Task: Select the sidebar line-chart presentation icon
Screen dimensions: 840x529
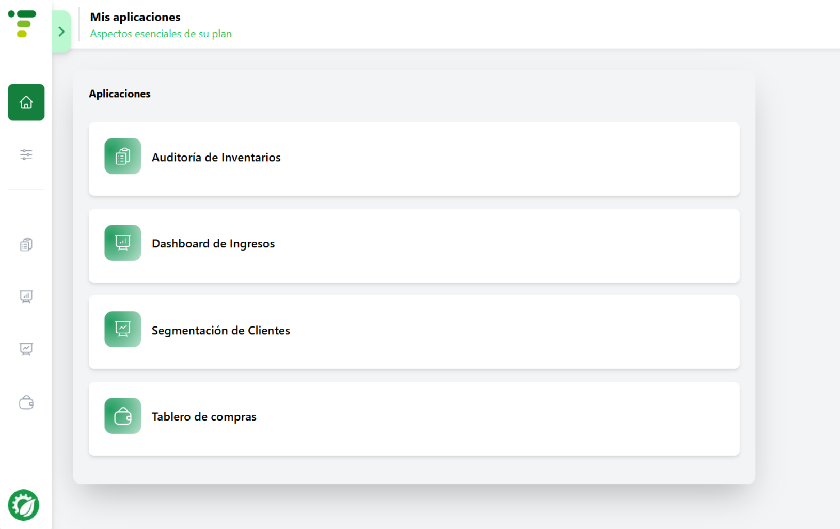Action: click(26, 349)
